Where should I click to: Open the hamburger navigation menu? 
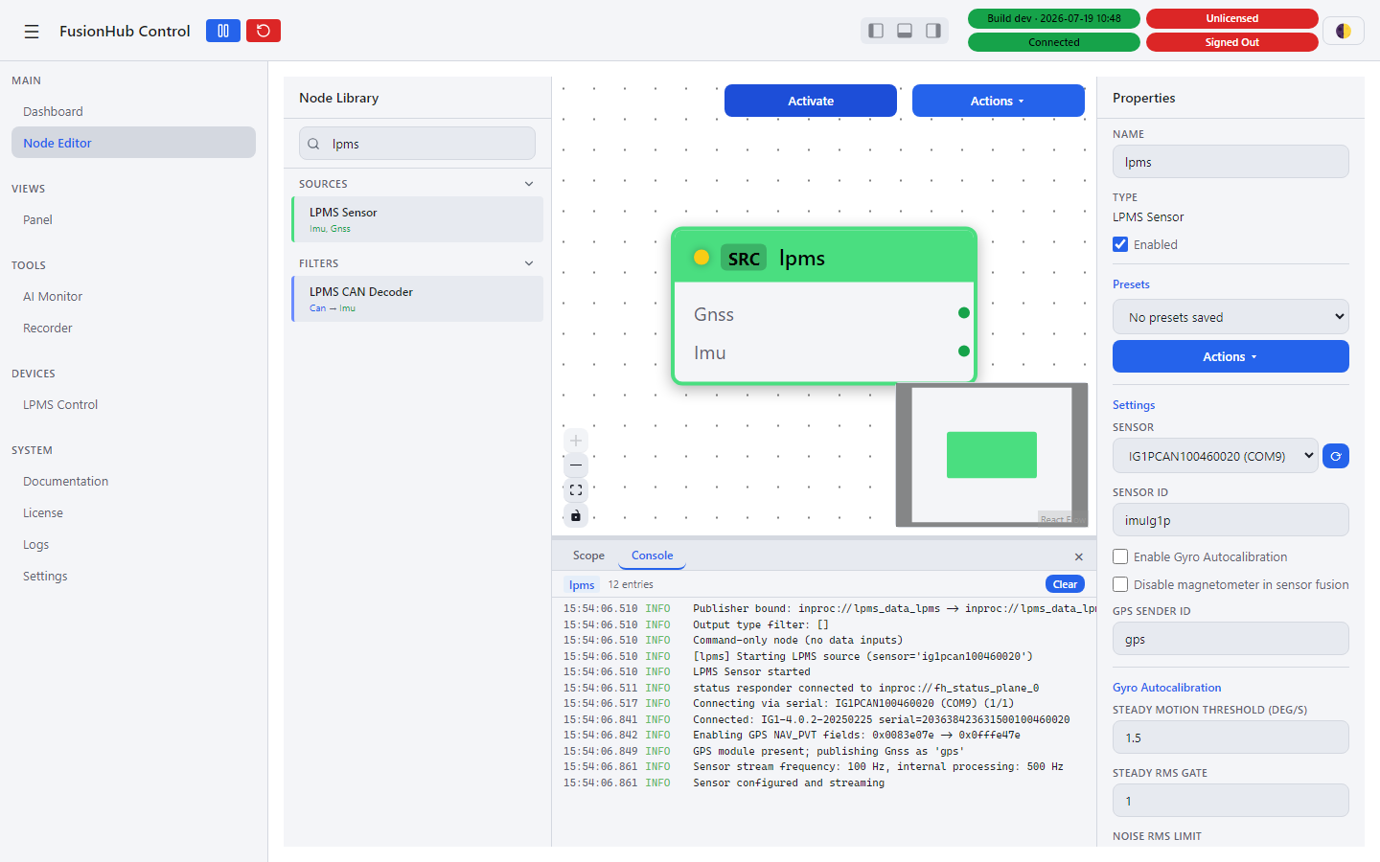click(32, 32)
